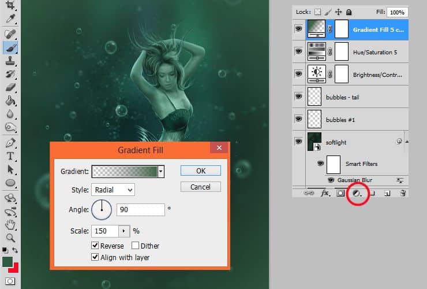Open the gradient preset dropdown arrow

[x=161, y=171]
